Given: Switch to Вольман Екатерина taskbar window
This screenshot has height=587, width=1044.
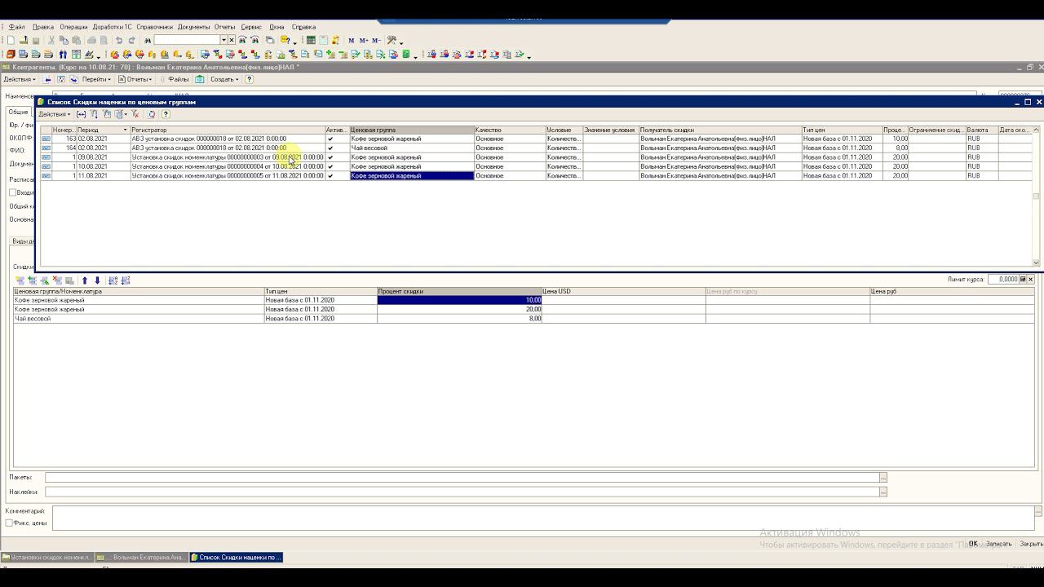Looking at the screenshot, I should point(141,558).
